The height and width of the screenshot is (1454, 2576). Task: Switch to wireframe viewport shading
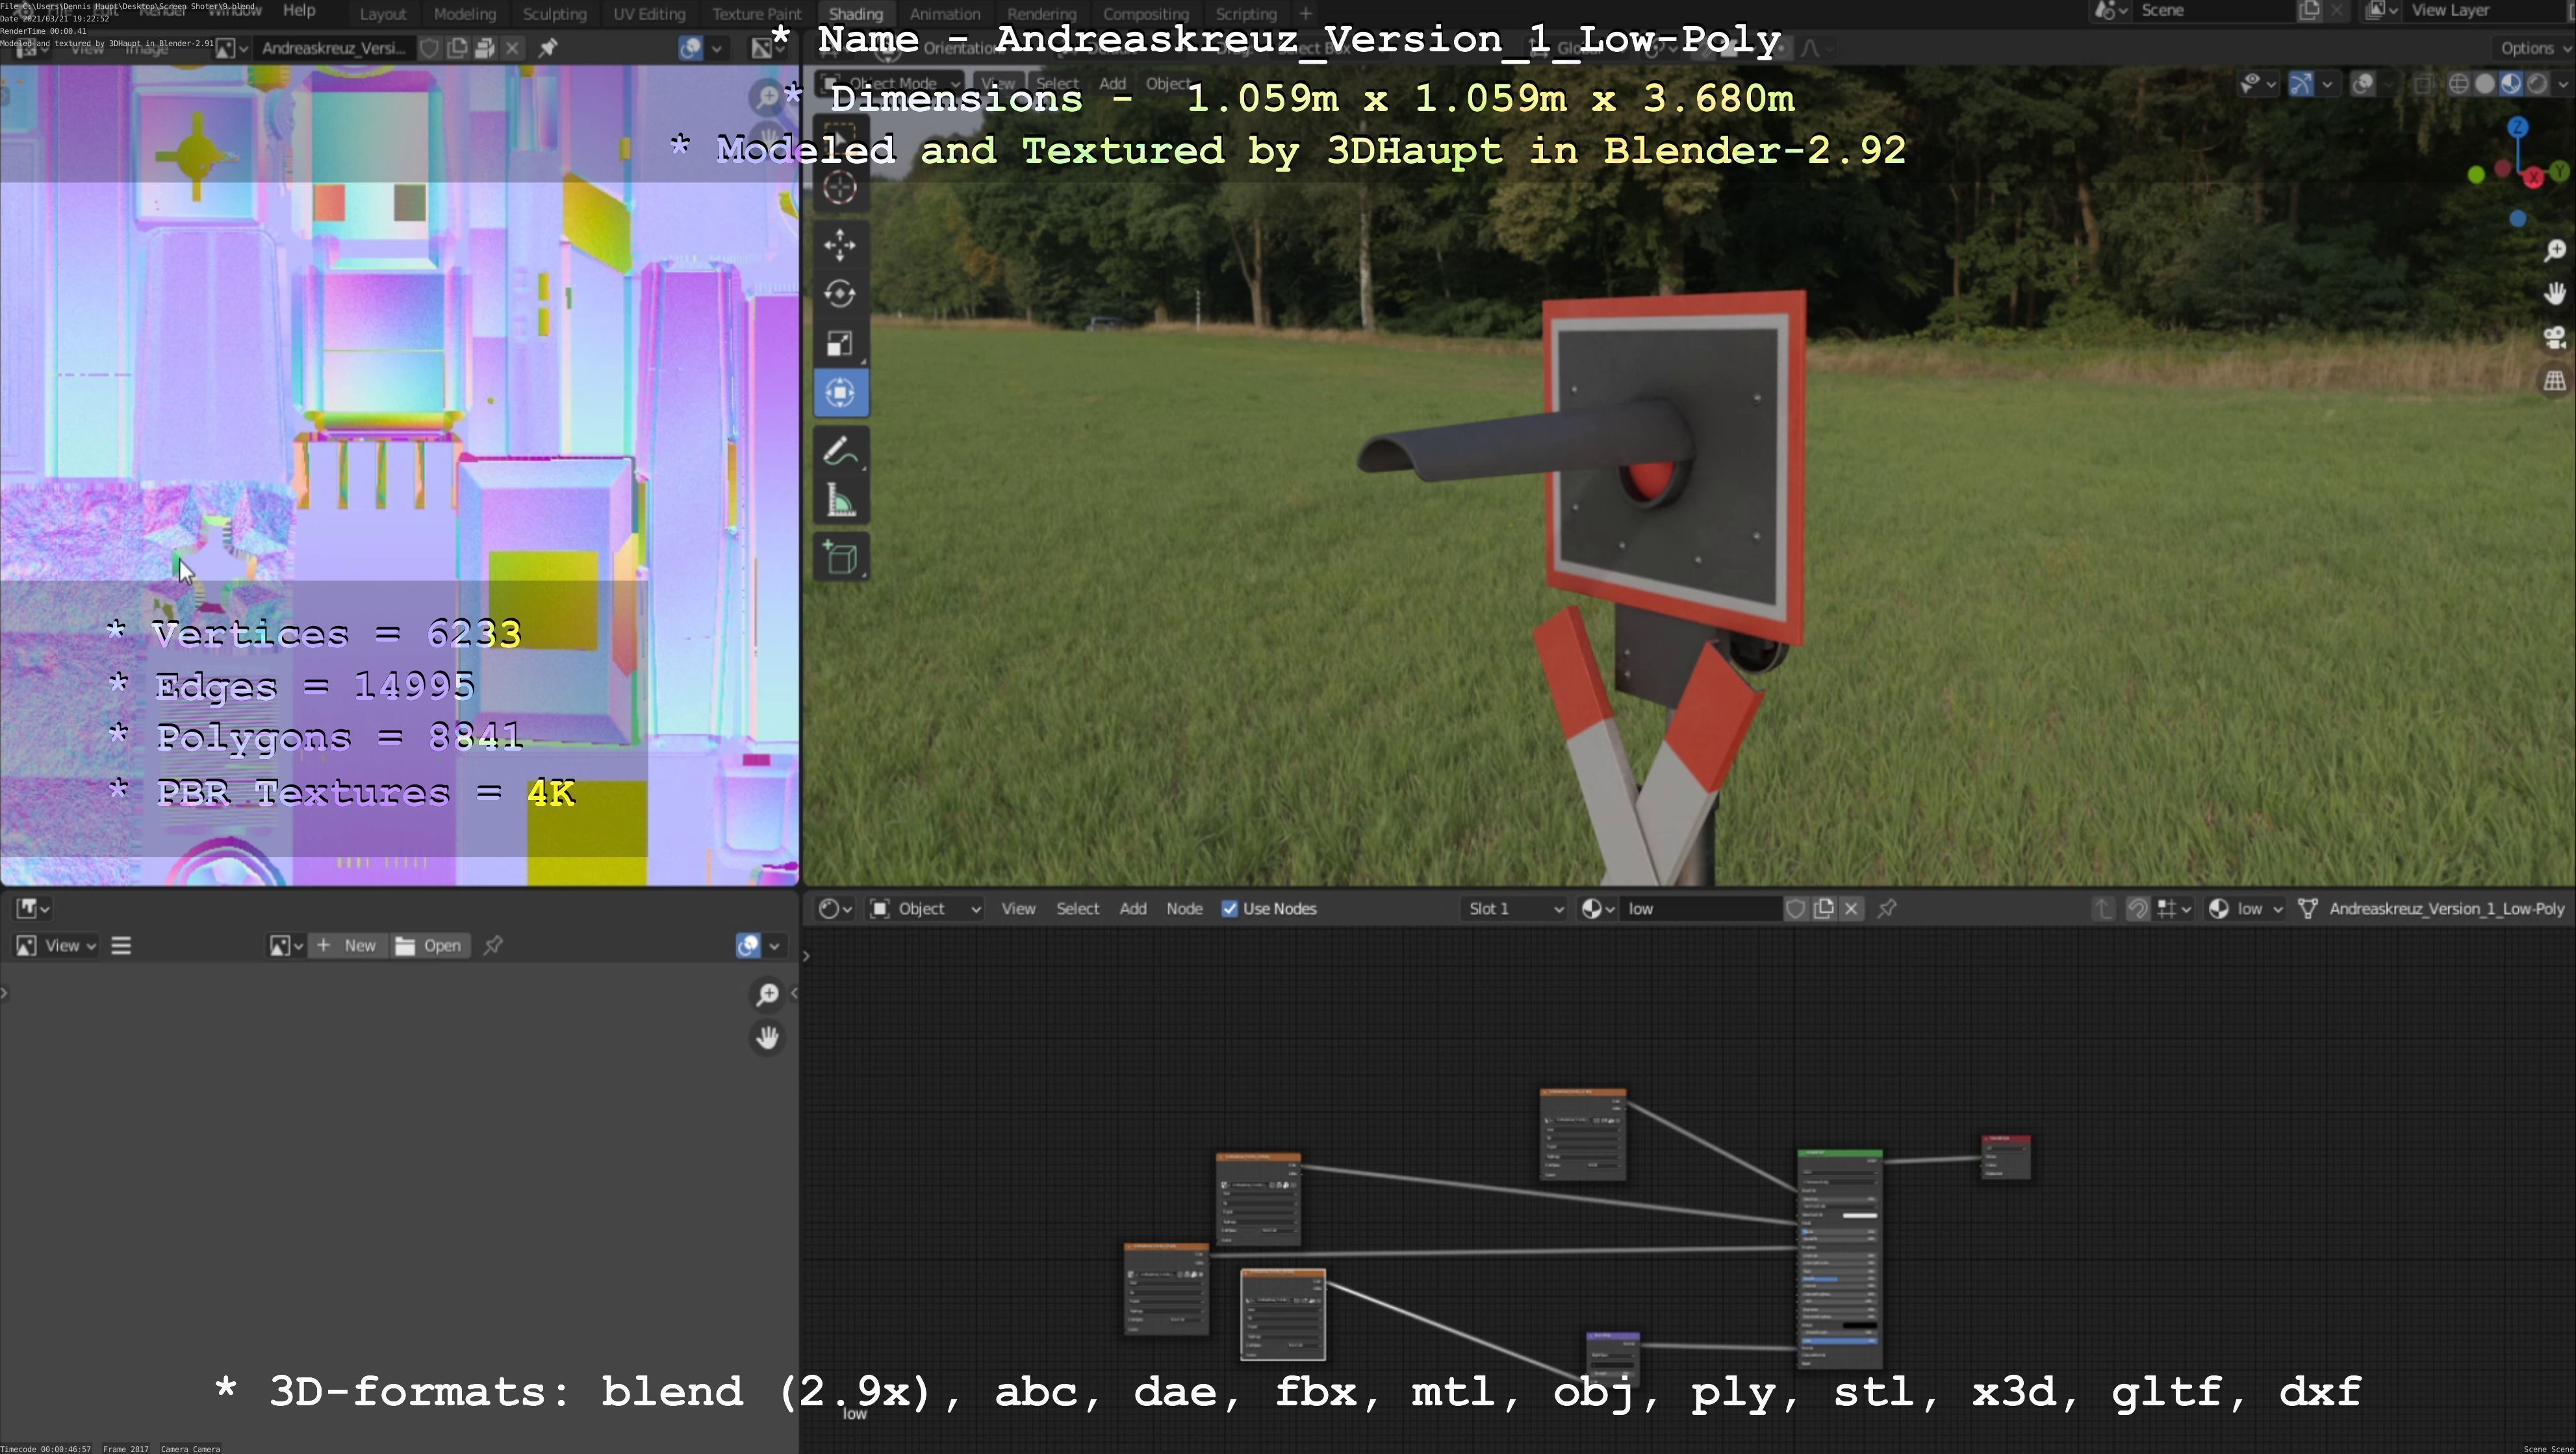point(2459,84)
